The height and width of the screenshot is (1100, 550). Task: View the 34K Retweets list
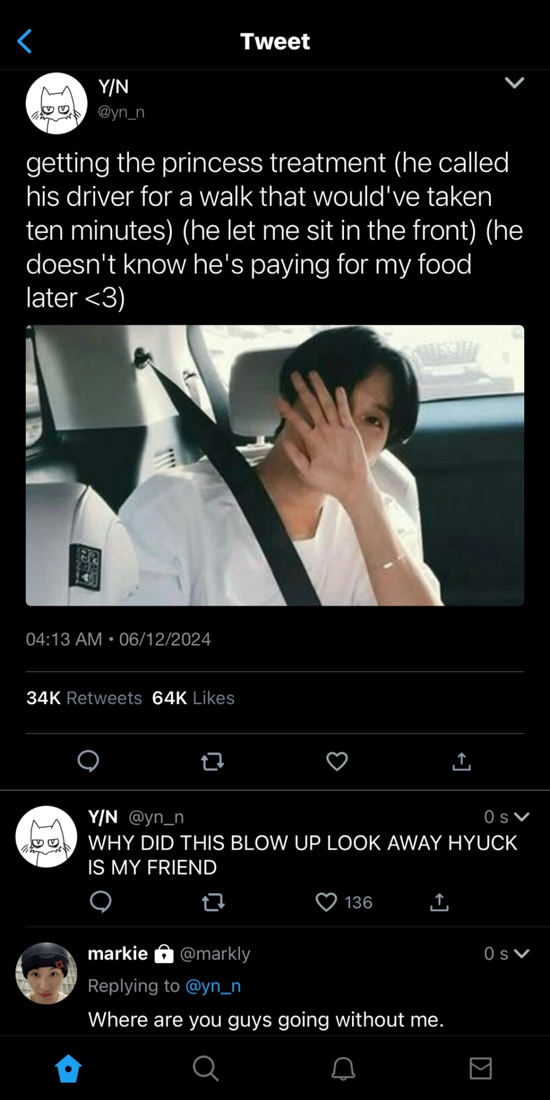(x=84, y=698)
